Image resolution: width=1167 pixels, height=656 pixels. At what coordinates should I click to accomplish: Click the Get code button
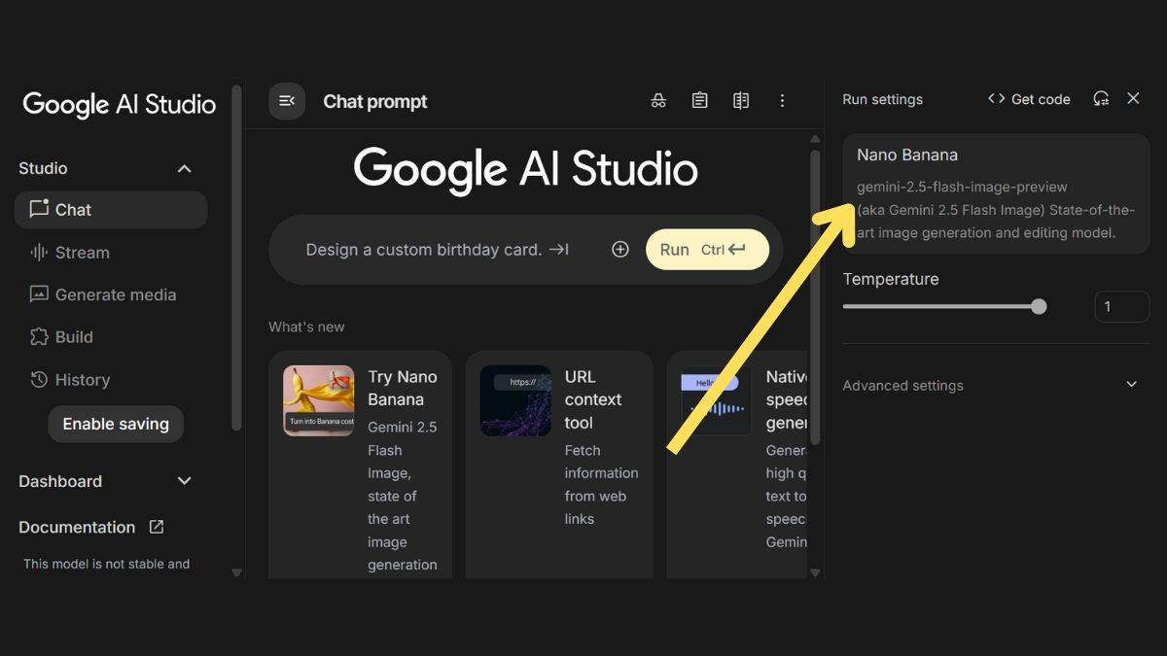coord(1029,99)
